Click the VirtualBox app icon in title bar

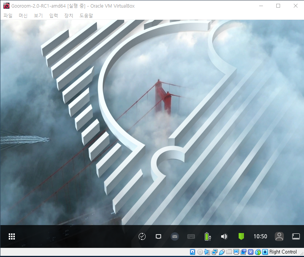6,6
